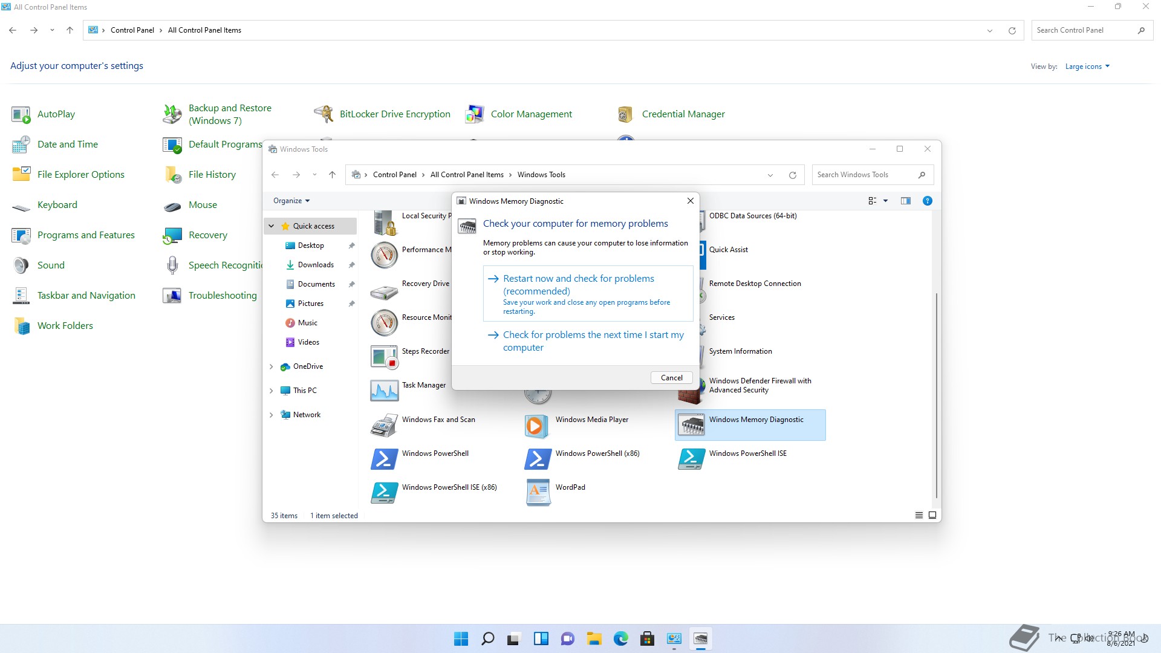
Task: Select Steps Recorder icon
Action: click(x=385, y=357)
